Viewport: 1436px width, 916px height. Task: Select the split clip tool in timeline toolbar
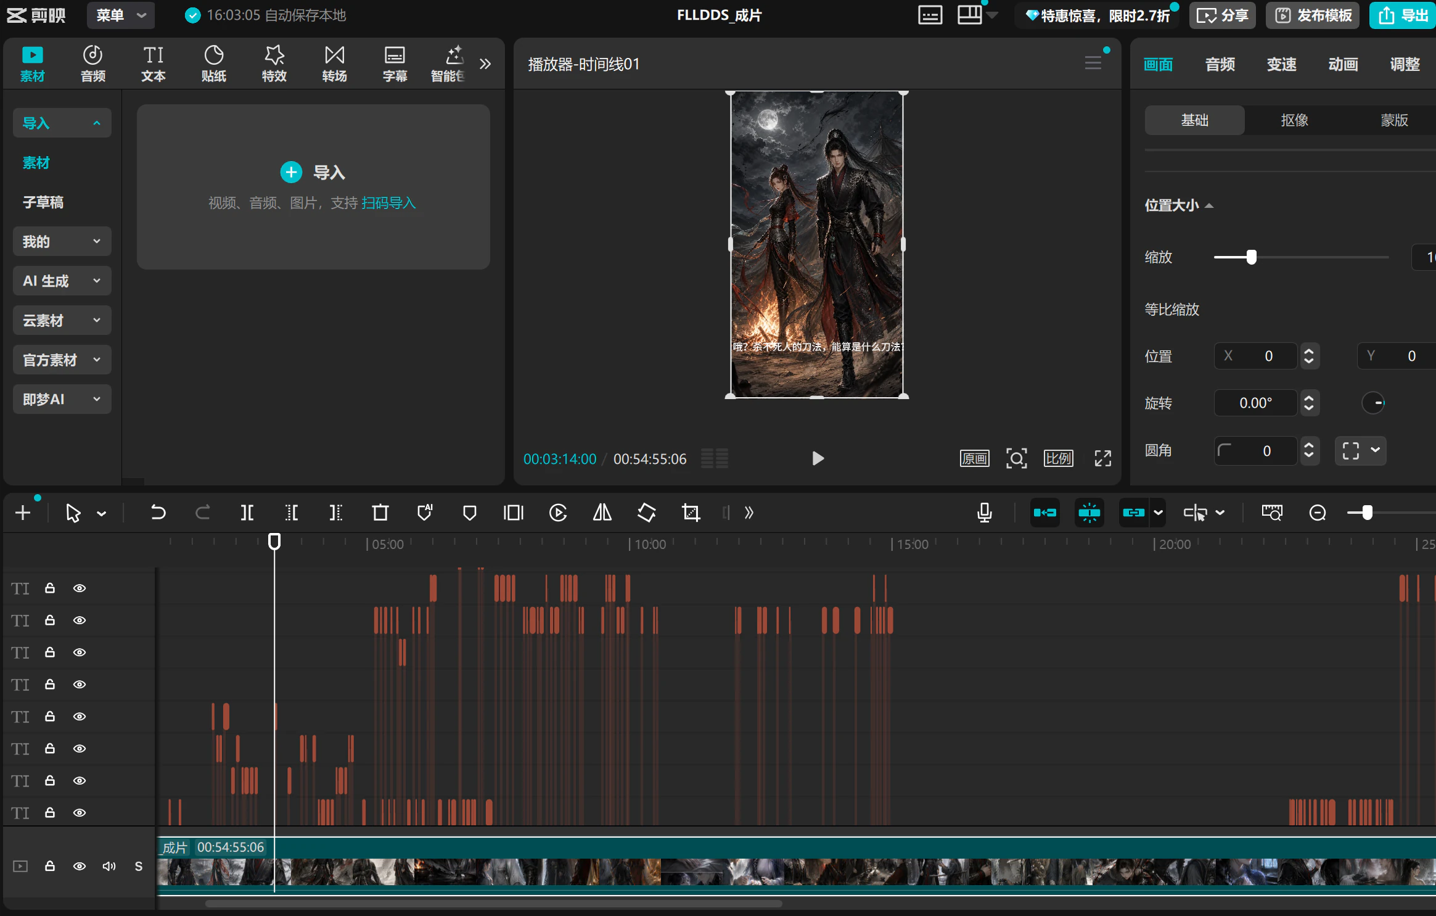pyautogui.click(x=247, y=513)
